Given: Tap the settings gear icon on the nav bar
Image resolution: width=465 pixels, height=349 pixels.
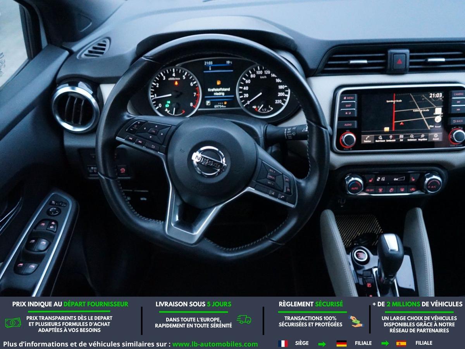Looking at the screenshot, I should (x=436, y=137).
